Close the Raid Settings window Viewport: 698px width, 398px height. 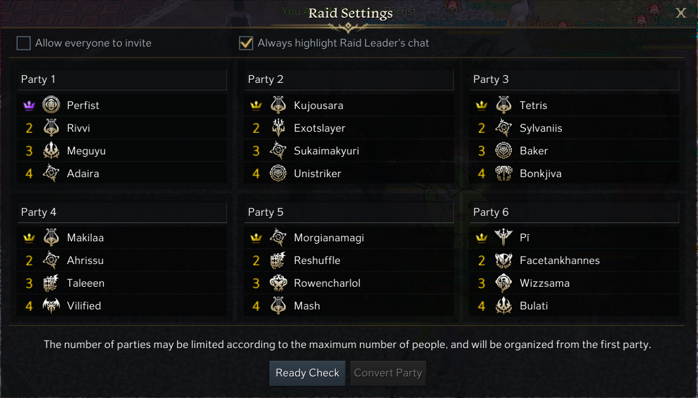click(681, 13)
